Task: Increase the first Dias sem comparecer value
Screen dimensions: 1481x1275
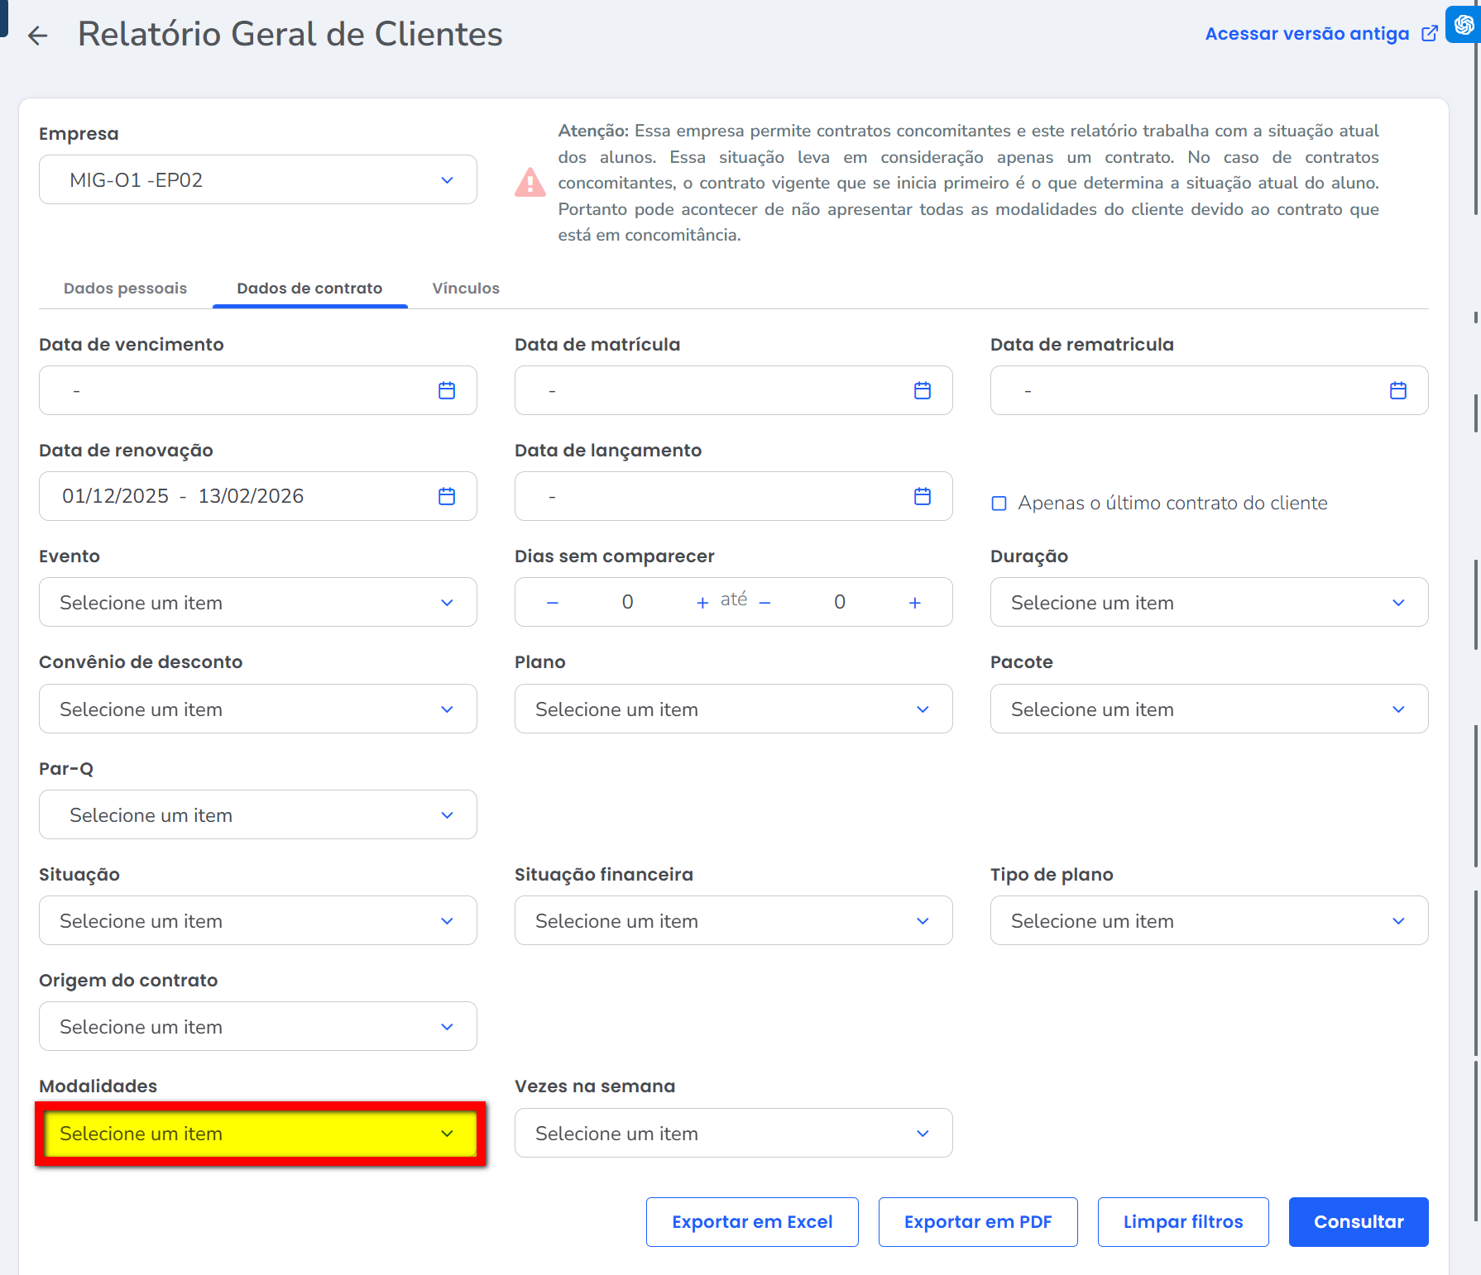Action: pyautogui.click(x=702, y=603)
